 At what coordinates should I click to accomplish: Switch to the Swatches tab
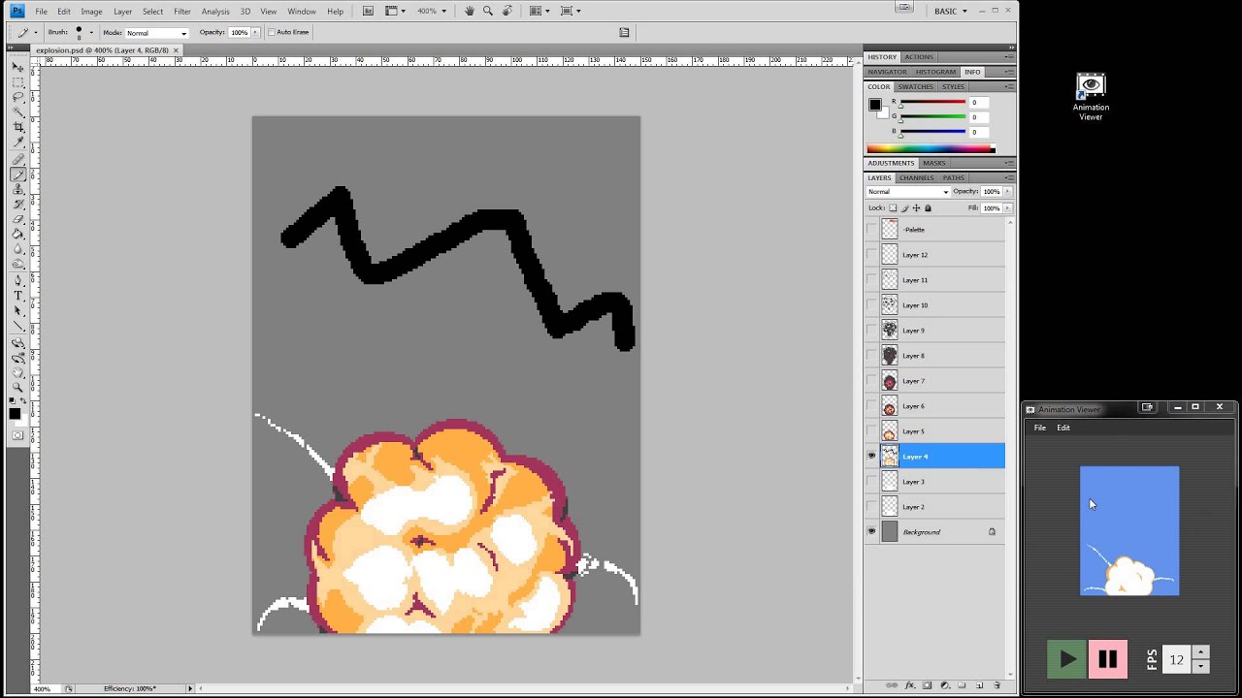tap(915, 86)
